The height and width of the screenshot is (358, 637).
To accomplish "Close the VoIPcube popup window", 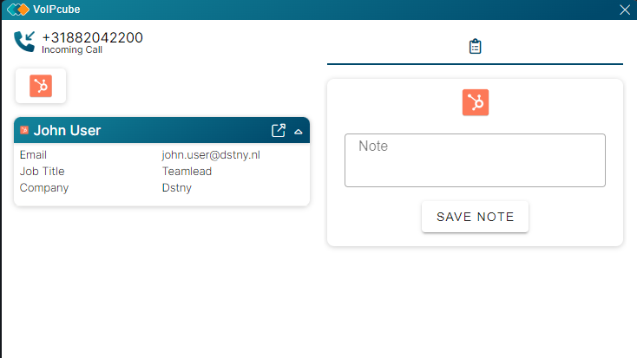I will point(625,10).
